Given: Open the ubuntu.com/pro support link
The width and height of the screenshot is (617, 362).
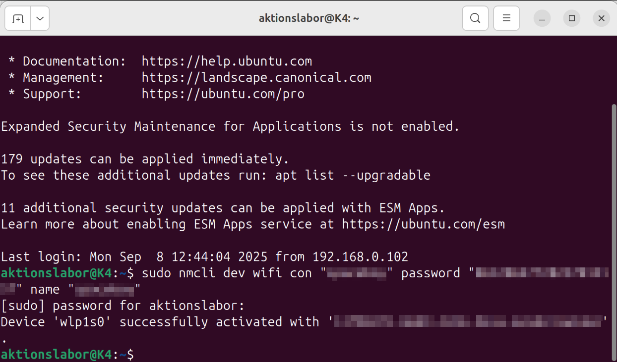Looking at the screenshot, I should [223, 94].
